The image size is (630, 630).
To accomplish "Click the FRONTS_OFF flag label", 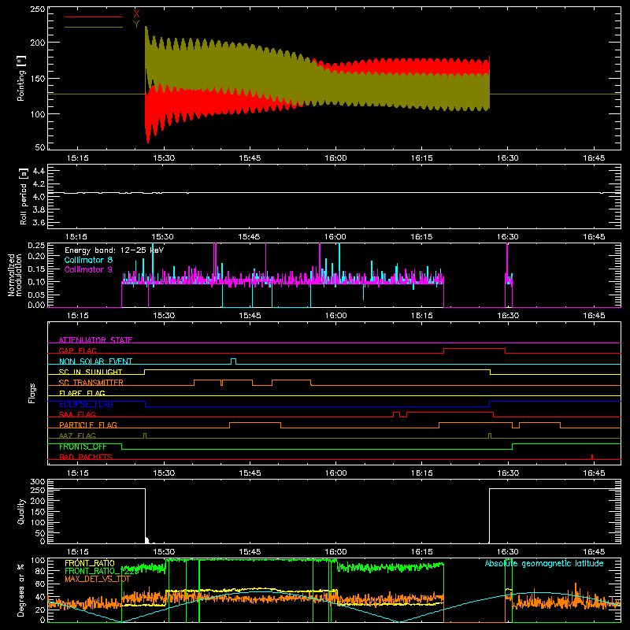I will (83, 447).
